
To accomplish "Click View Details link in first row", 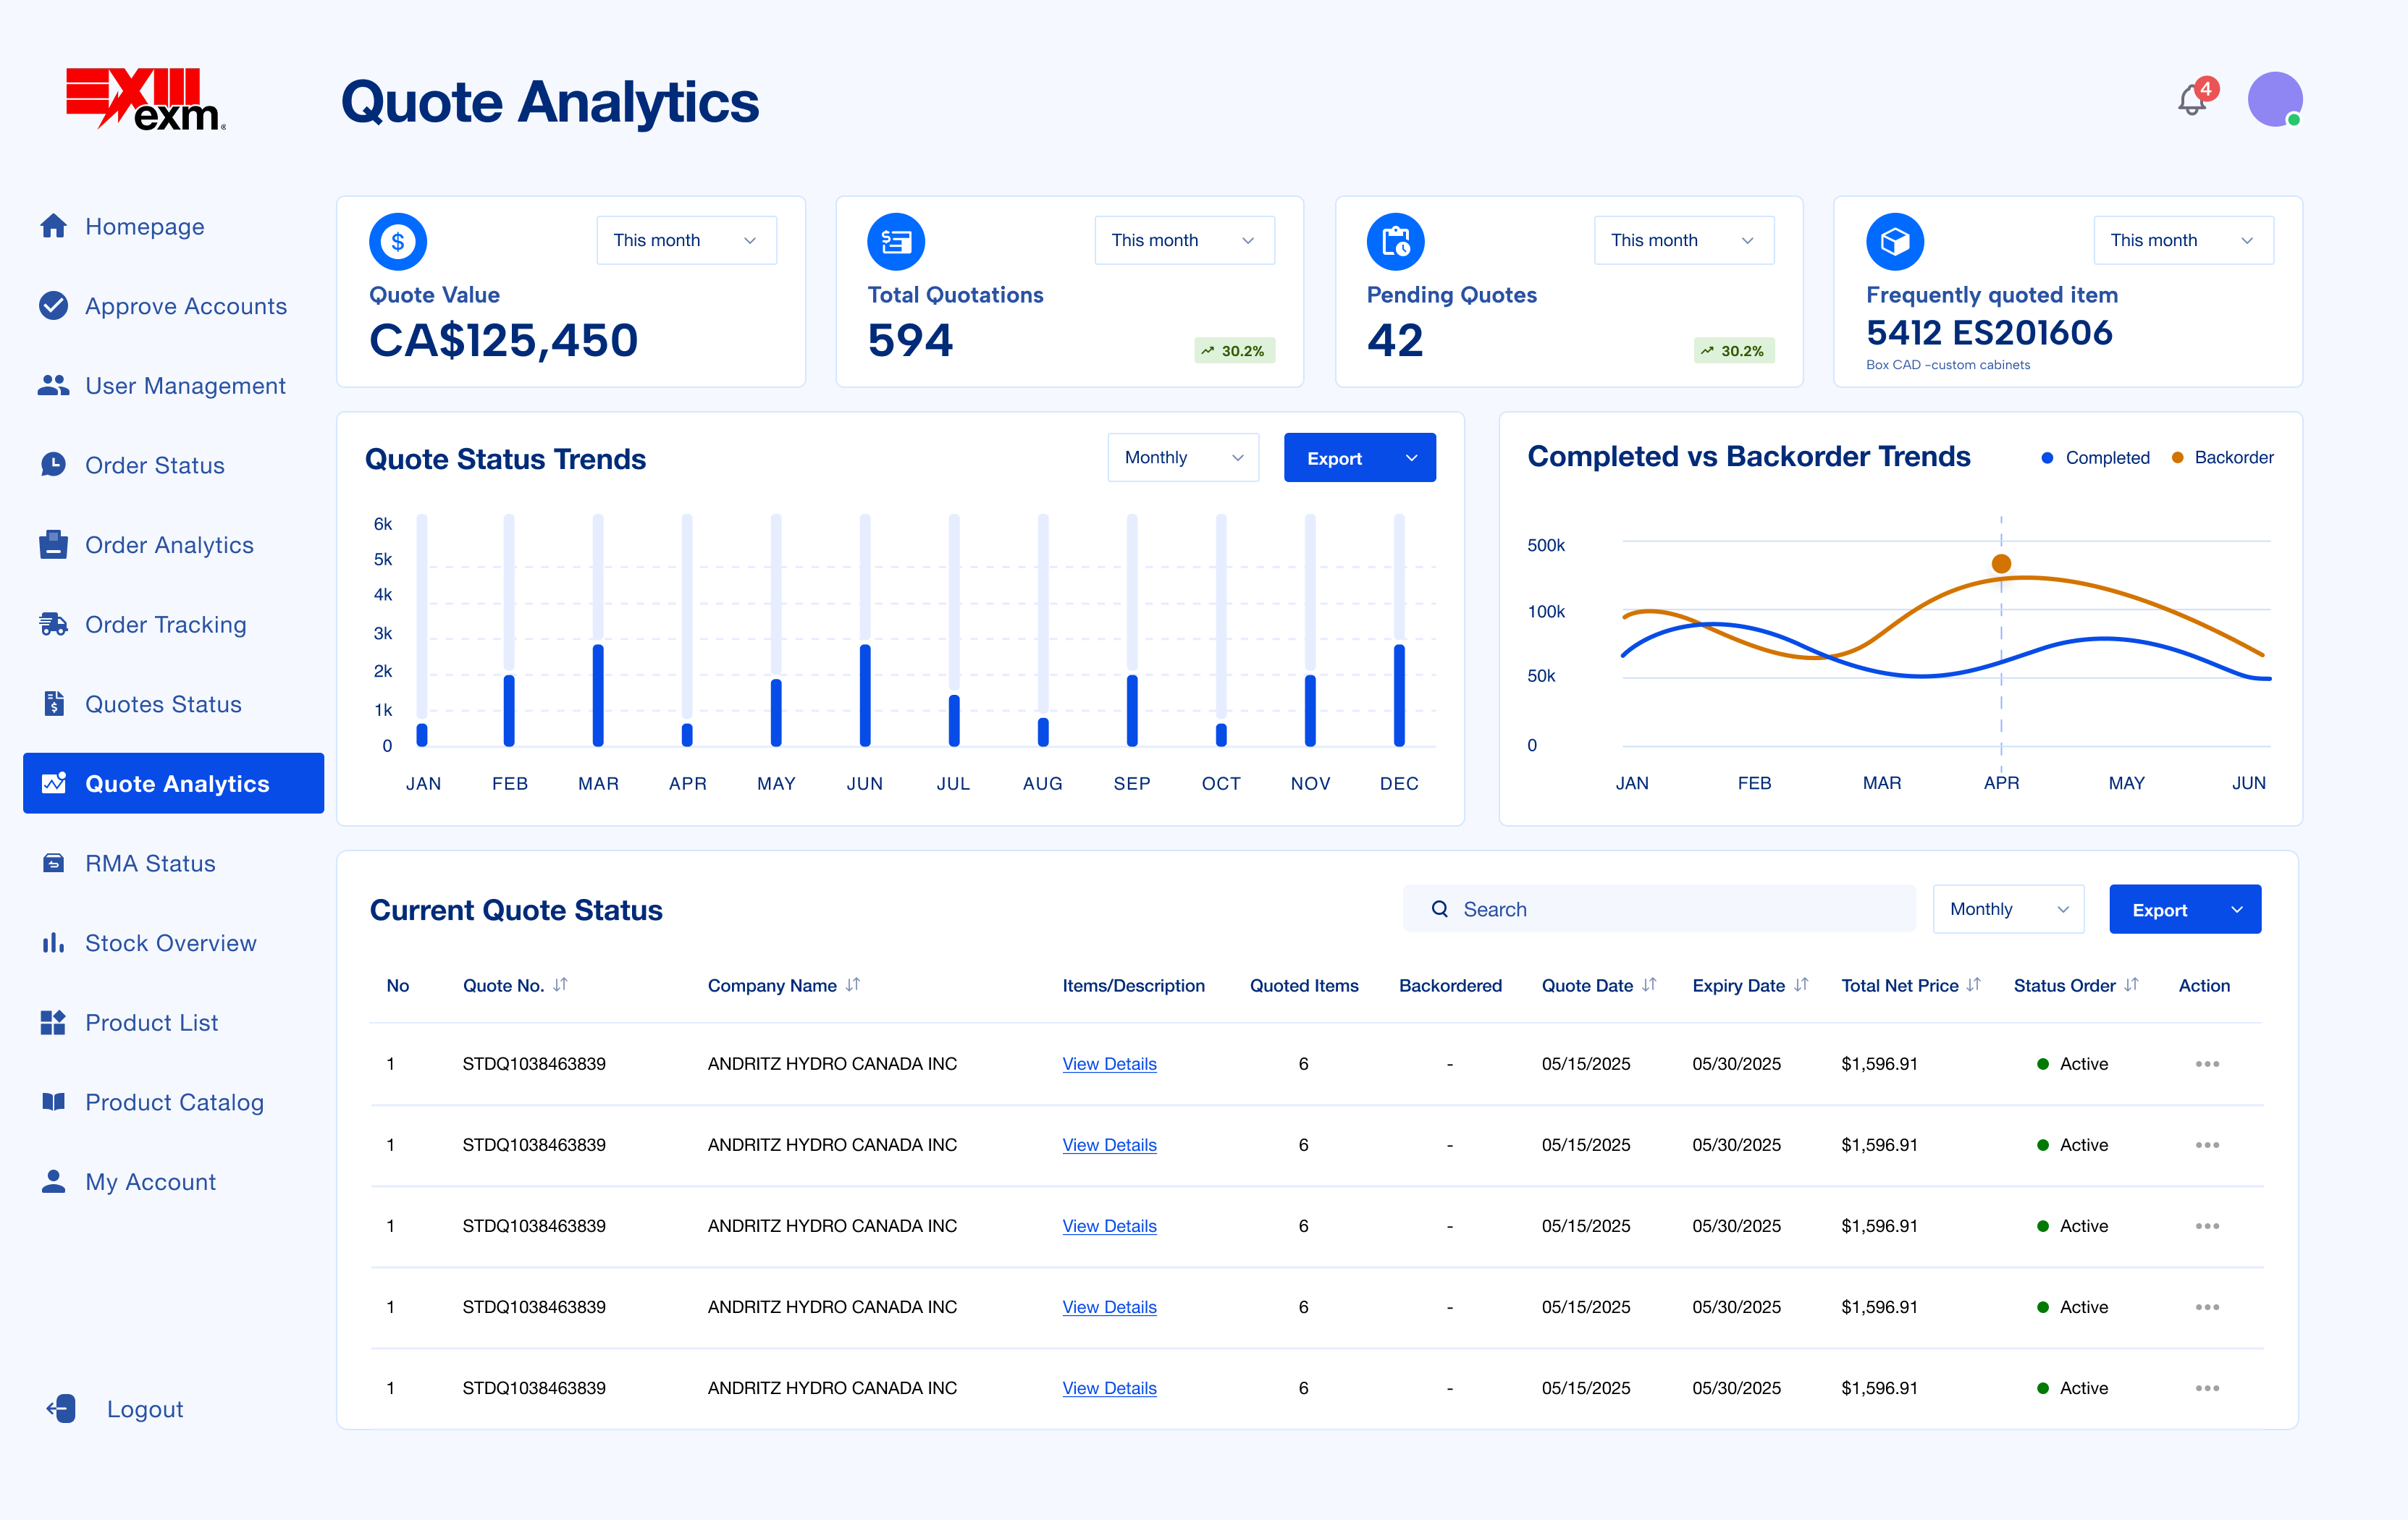I will tap(1109, 1064).
